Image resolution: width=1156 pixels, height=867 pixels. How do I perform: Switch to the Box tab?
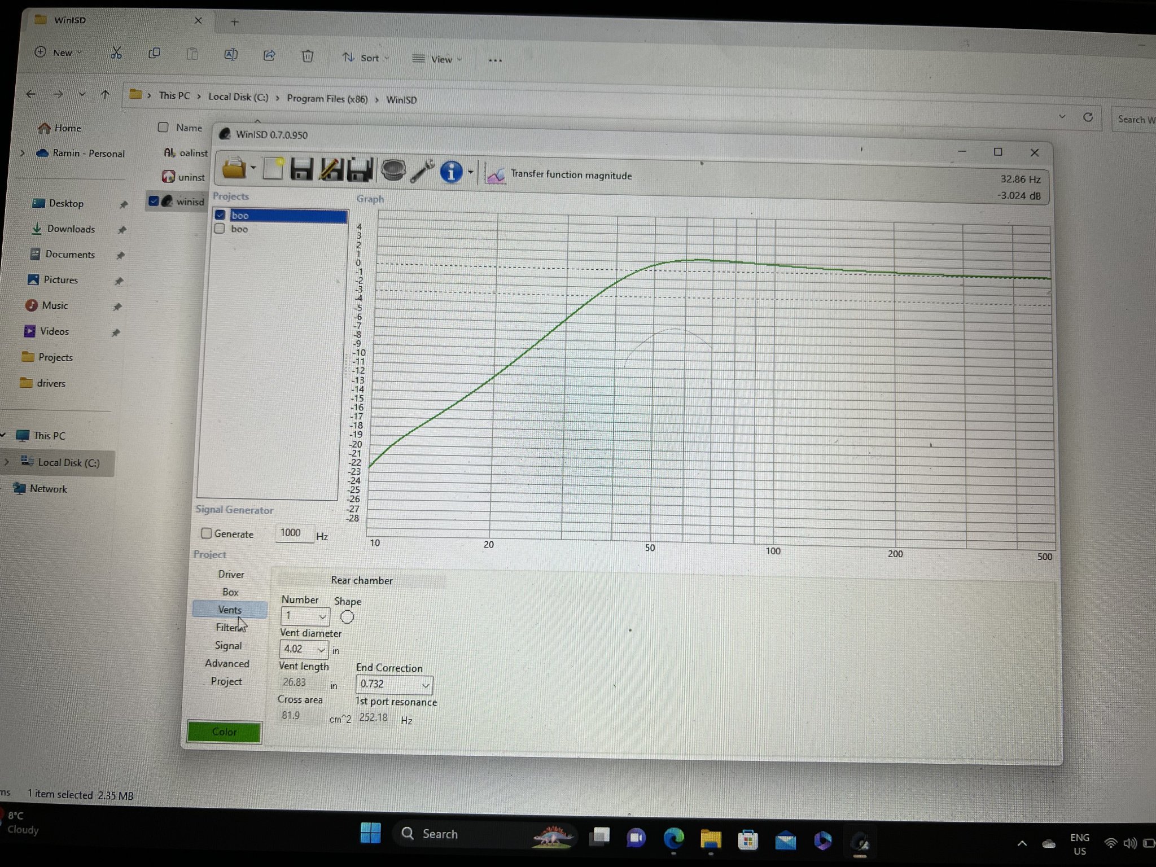[230, 592]
